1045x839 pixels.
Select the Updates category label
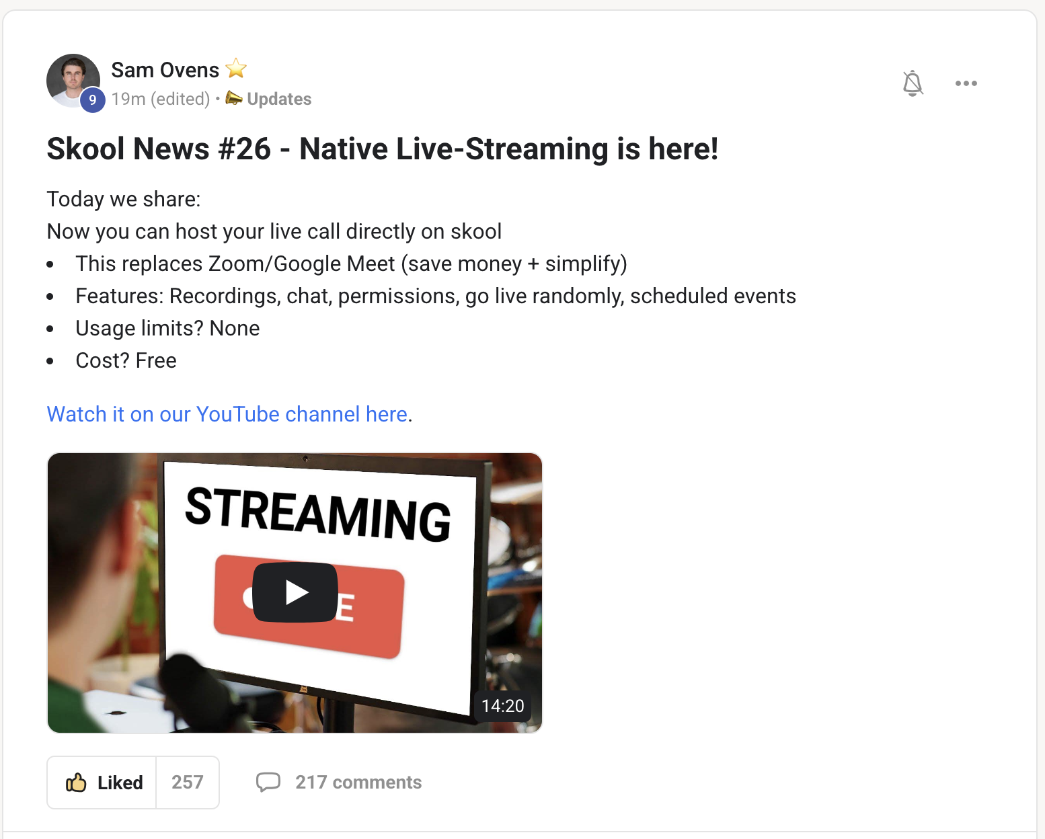[278, 98]
